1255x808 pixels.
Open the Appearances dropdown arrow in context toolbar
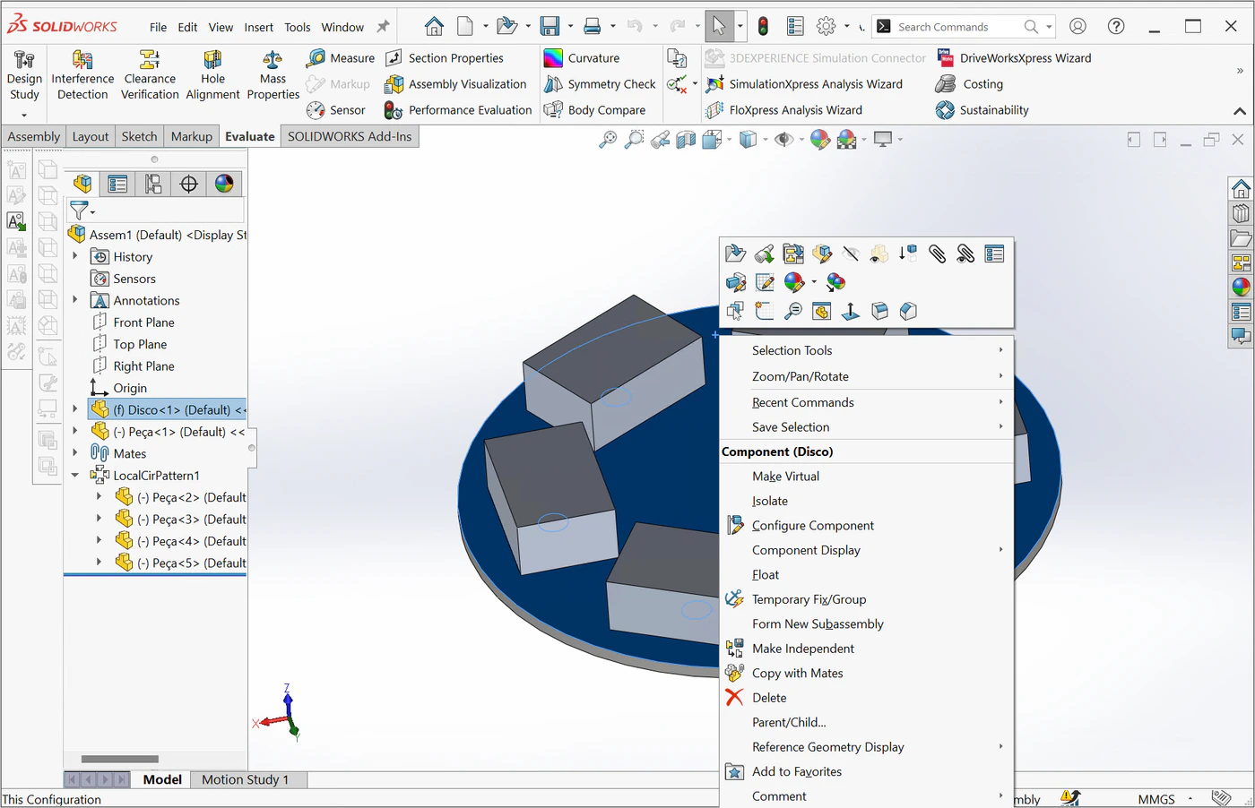pos(813,283)
